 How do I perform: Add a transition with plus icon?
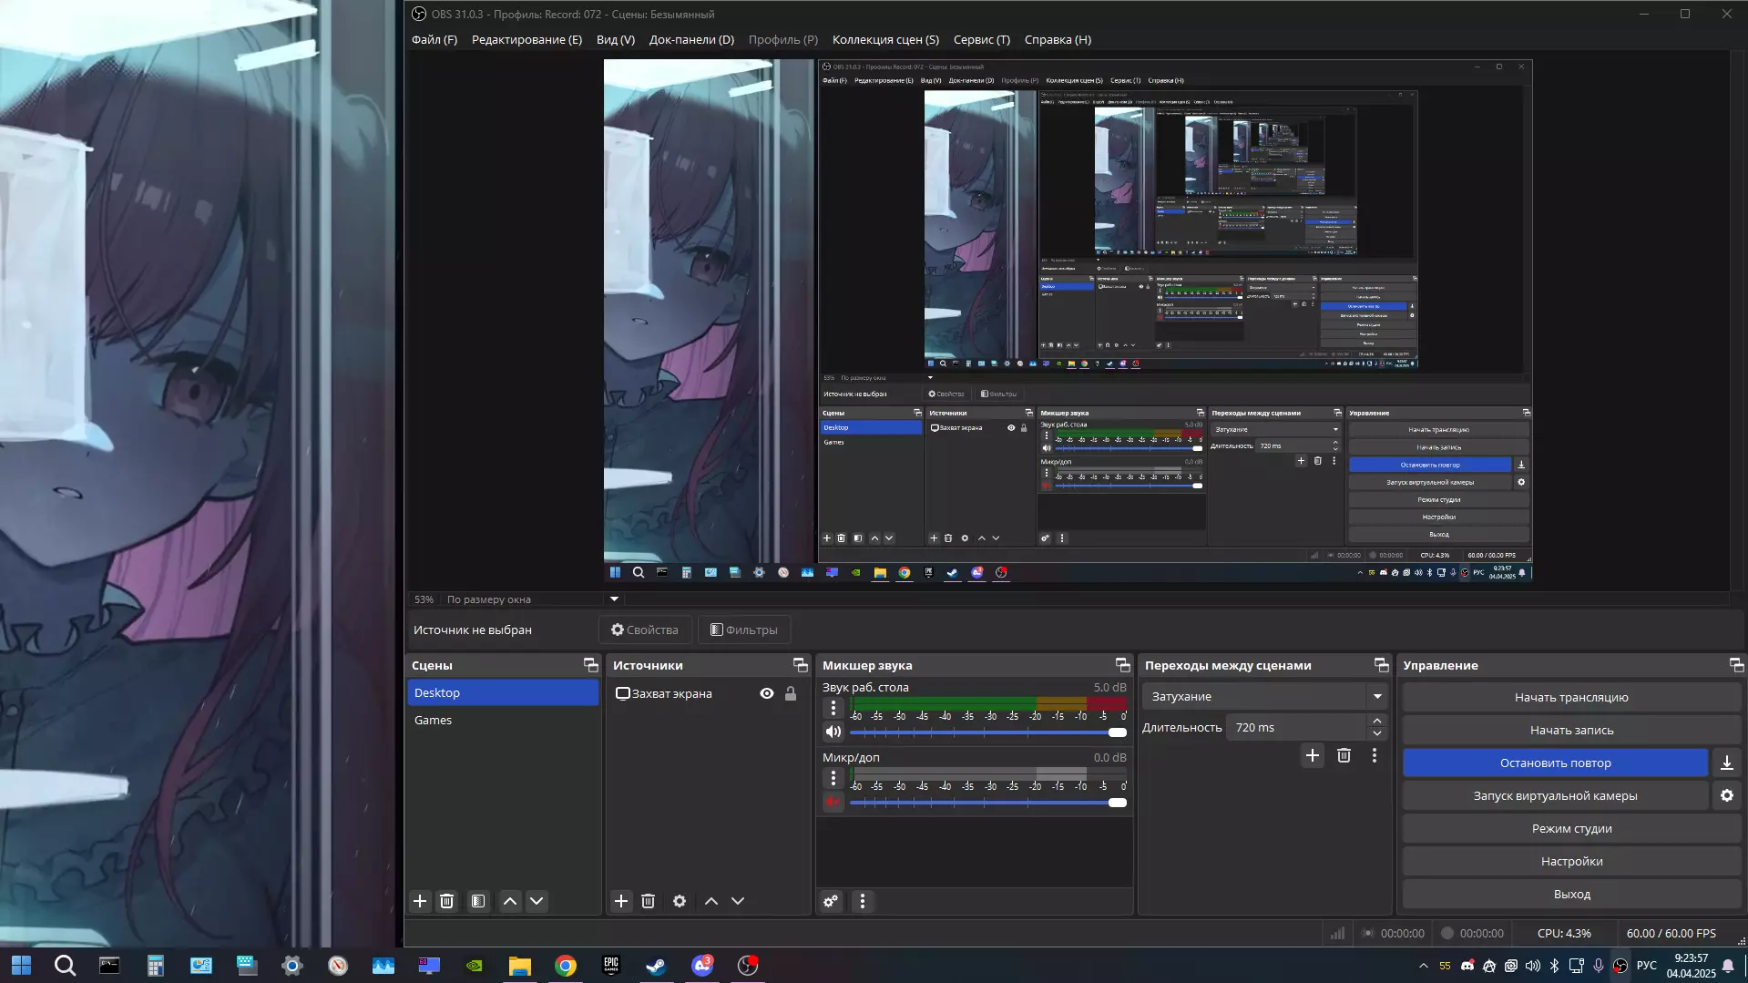1312,755
